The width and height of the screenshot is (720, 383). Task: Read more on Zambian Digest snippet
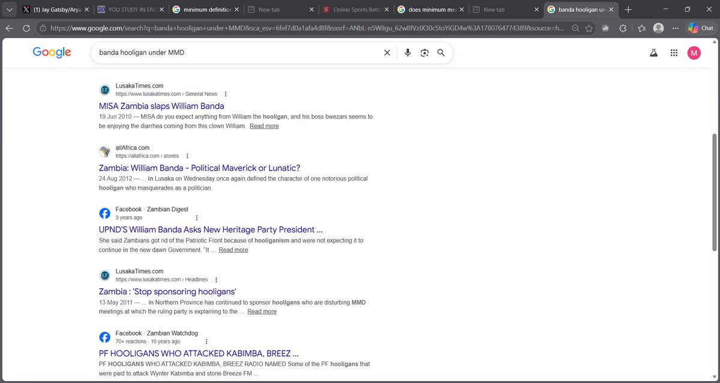coord(233,250)
